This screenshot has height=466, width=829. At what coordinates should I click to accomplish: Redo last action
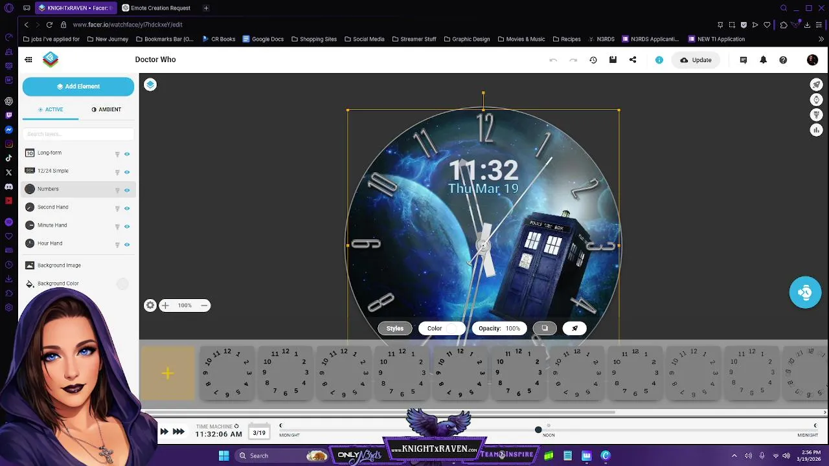pos(573,60)
